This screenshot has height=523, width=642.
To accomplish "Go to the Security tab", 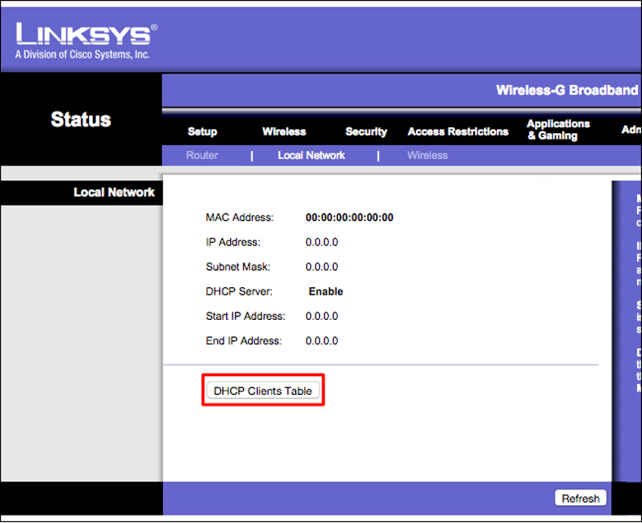I will [366, 131].
